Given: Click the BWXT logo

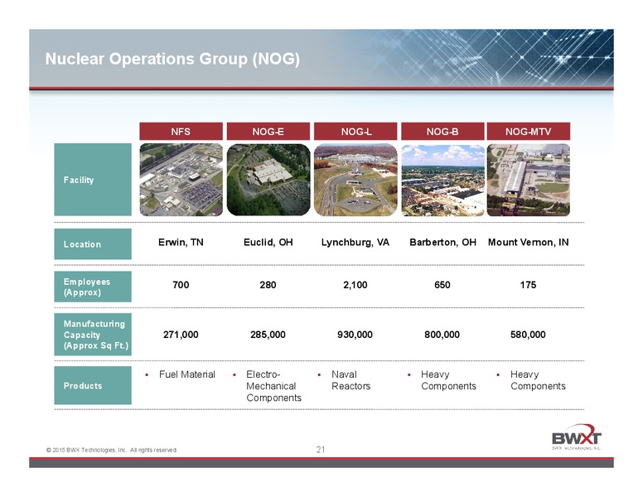Looking at the screenshot, I should [x=576, y=437].
